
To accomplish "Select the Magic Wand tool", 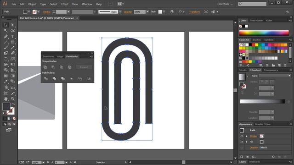I will click(x=6, y=31).
